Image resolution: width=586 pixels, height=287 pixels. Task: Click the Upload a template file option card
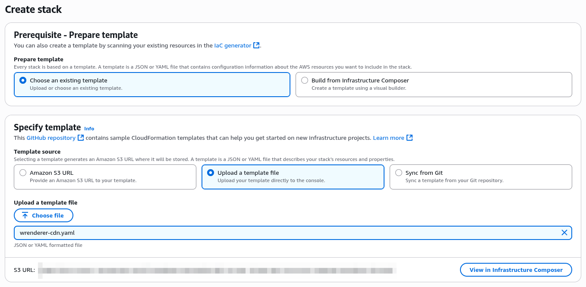click(x=293, y=177)
